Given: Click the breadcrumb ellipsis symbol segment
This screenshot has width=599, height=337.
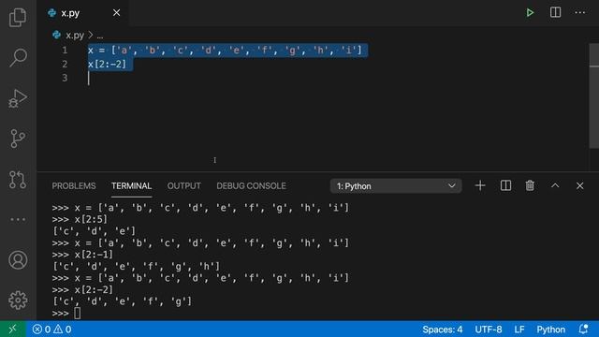Looking at the screenshot, I should point(100,36).
